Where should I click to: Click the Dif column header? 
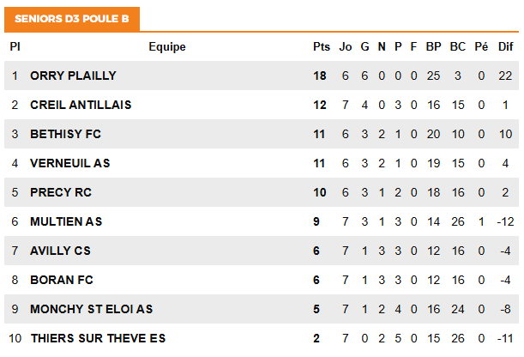(x=505, y=47)
